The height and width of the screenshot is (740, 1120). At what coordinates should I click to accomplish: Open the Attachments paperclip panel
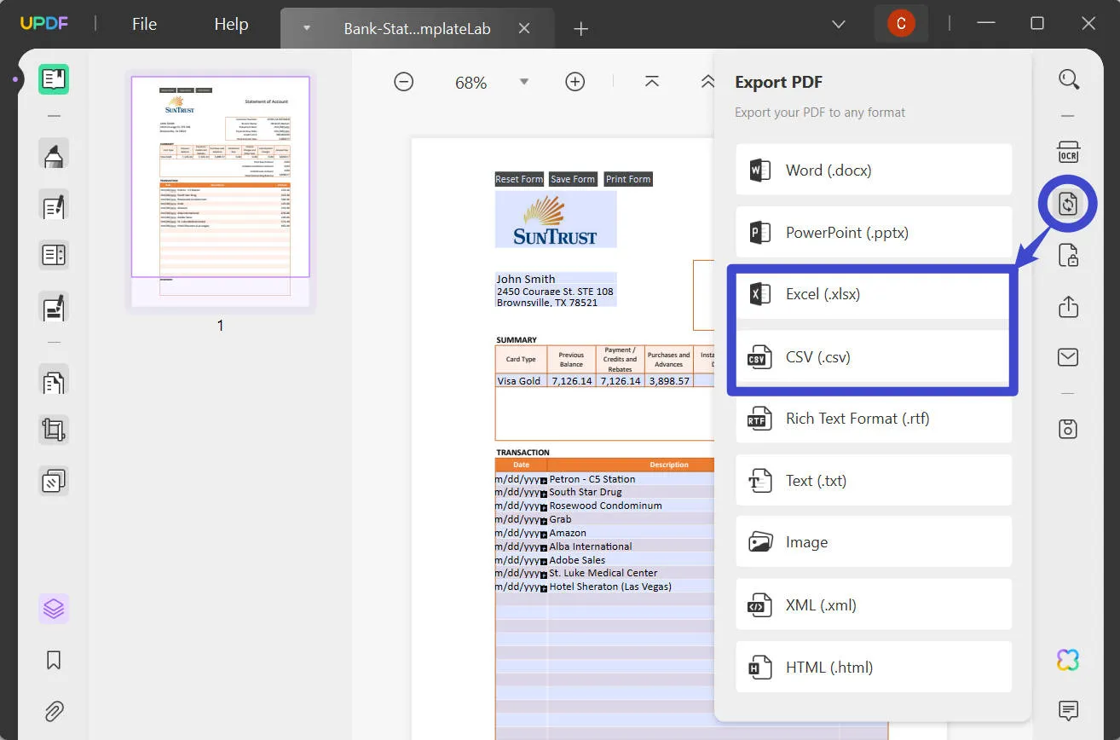point(54,710)
